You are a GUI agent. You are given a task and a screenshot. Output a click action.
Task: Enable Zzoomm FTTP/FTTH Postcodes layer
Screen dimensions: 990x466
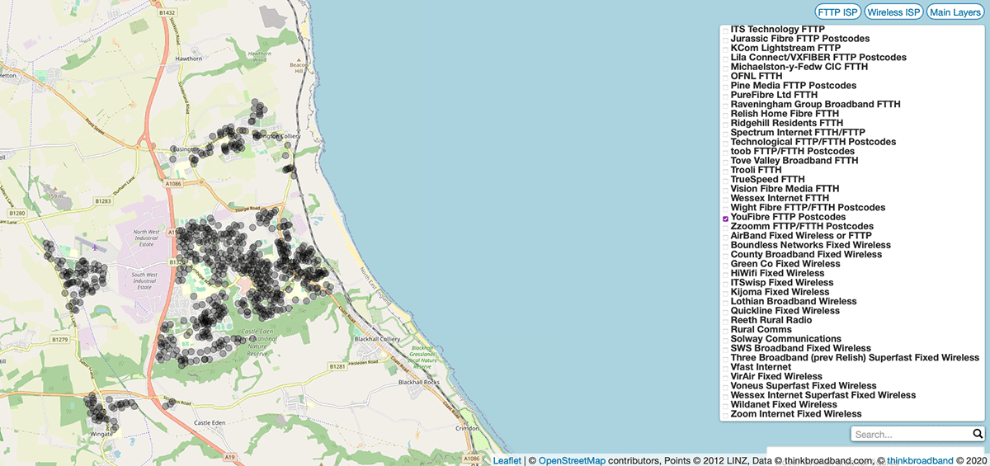point(725,227)
